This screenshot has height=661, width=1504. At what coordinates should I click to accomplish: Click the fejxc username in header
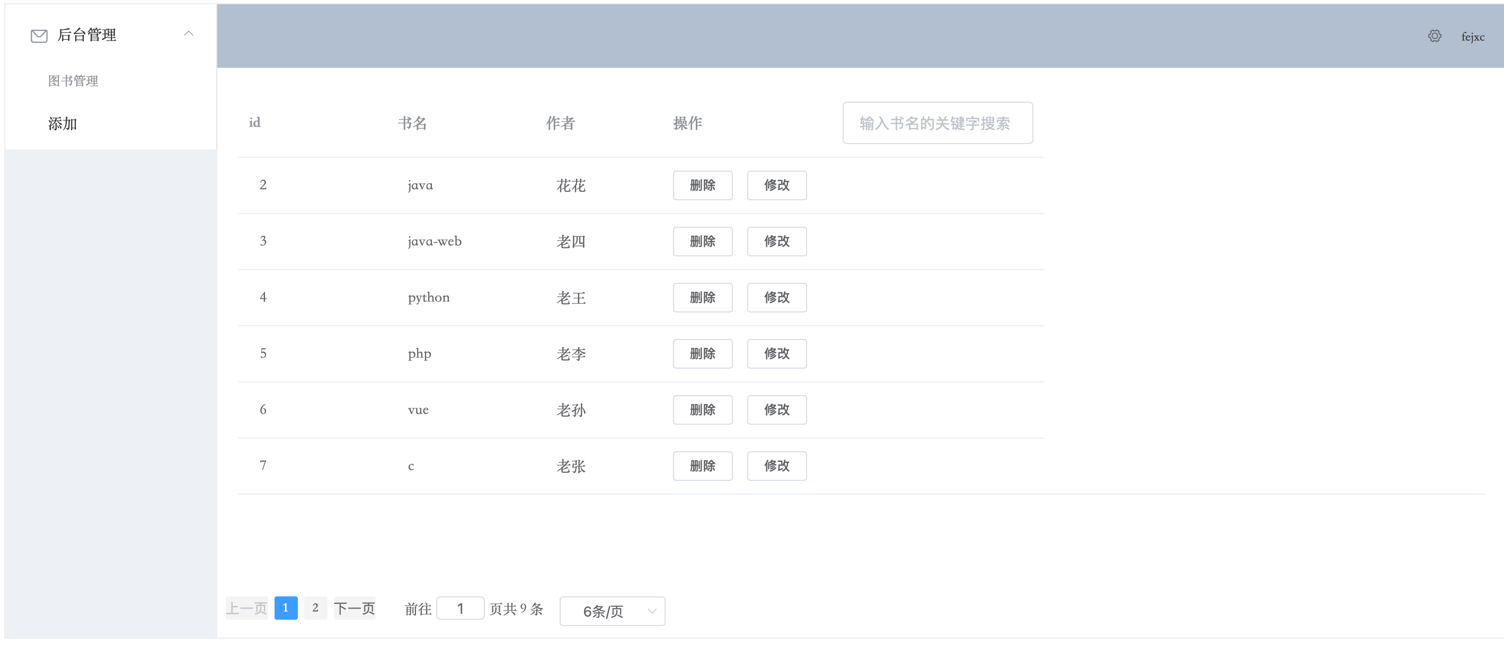pos(1473,37)
